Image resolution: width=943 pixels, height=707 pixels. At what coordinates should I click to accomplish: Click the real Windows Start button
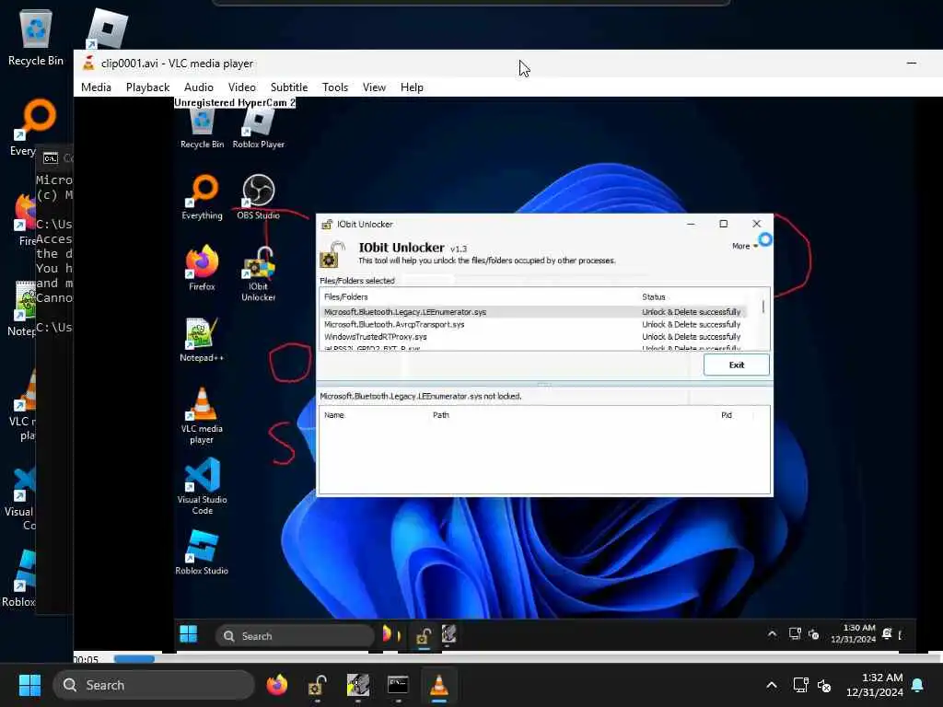pos(29,685)
